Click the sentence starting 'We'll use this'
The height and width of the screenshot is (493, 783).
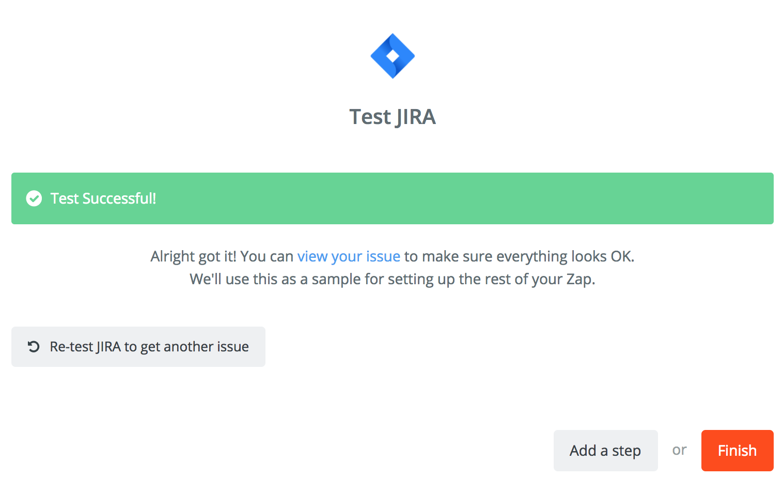coord(393,279)
